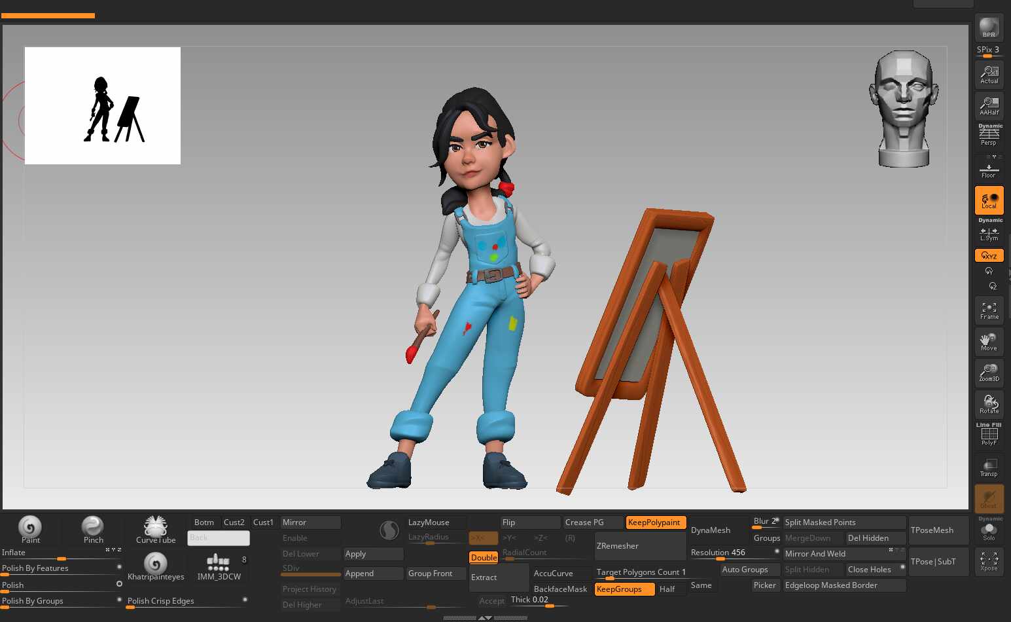
Task: Disable the KeepGroups option
Action: [624, 589]
